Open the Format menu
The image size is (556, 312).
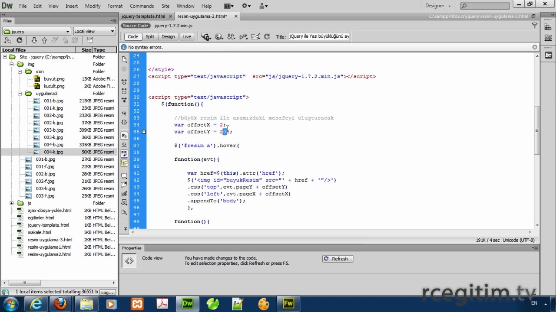(x=115, y=6)
